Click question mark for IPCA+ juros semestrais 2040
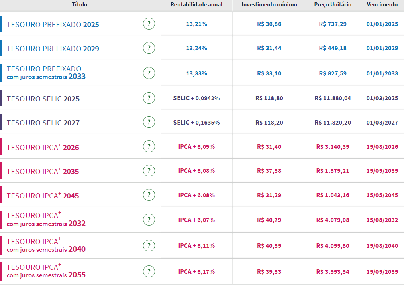The image size is (404, 285). (149, 246)
